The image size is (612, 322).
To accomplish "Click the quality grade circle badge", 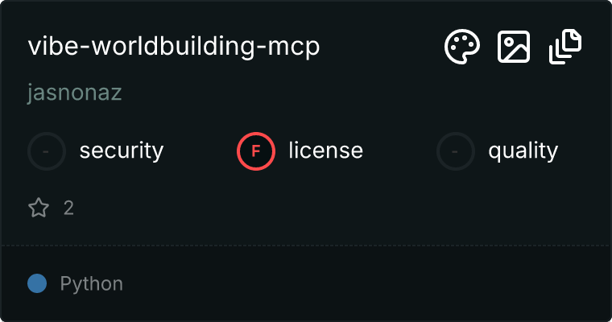I will tap(456, 151).
